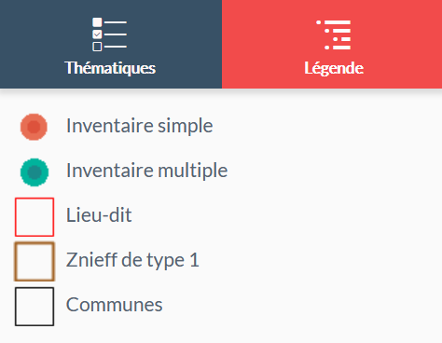
Task: Click the Inventaire multiple label
Action: [x=147, y=171]
